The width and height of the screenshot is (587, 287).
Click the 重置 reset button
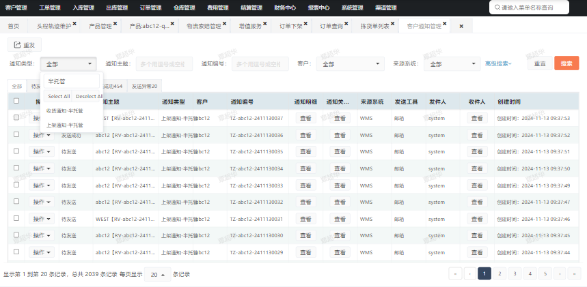click(x=540, y=63)
